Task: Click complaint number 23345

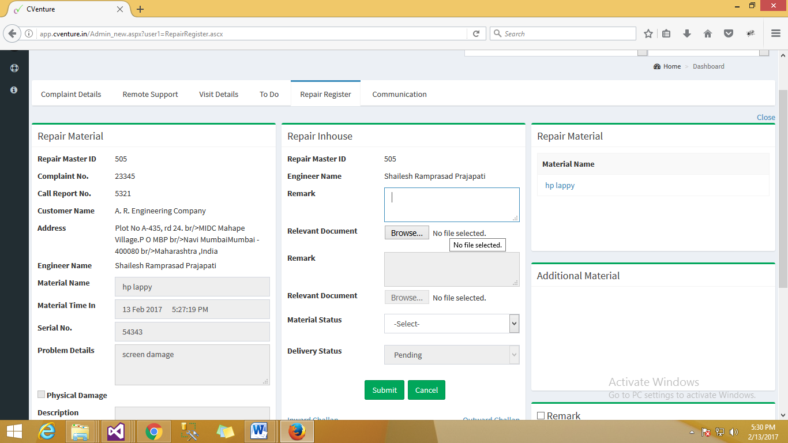Action: [x=125, y=176]
